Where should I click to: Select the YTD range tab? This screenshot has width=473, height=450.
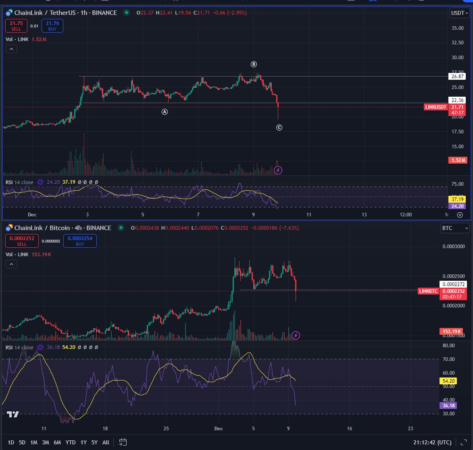pos(71,442)
